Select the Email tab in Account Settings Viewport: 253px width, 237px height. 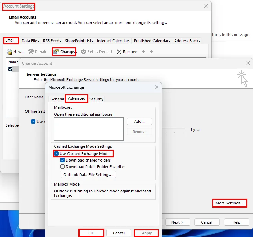pos(10,40)
